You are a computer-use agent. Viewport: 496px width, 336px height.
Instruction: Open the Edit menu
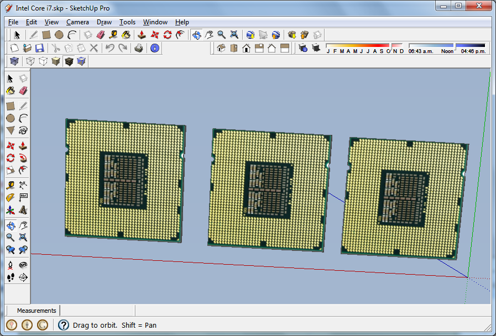(32, 22)
